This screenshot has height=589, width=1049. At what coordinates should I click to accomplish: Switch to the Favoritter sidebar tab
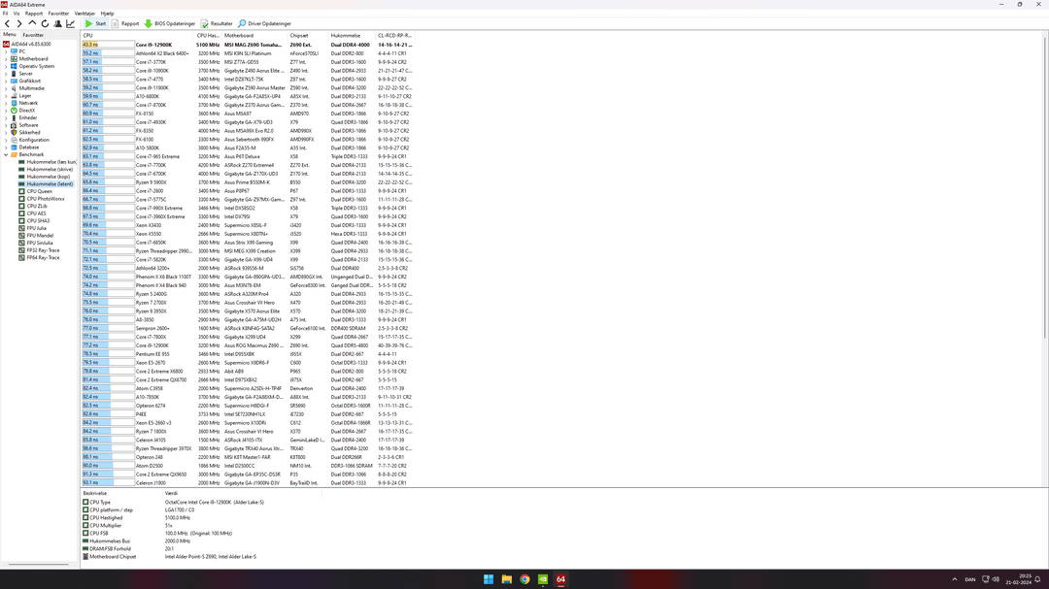[x=33, y=35]
